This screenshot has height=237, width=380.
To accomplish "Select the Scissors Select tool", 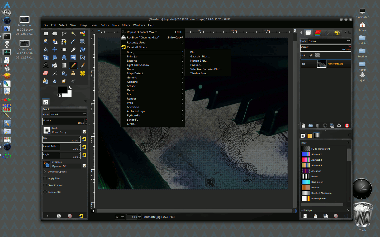I will (x=46, y=41).
